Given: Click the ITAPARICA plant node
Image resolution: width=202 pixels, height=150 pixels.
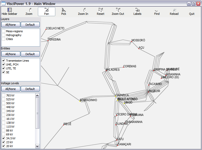Looking at the screenshot, I should click(x=116, y=96).
